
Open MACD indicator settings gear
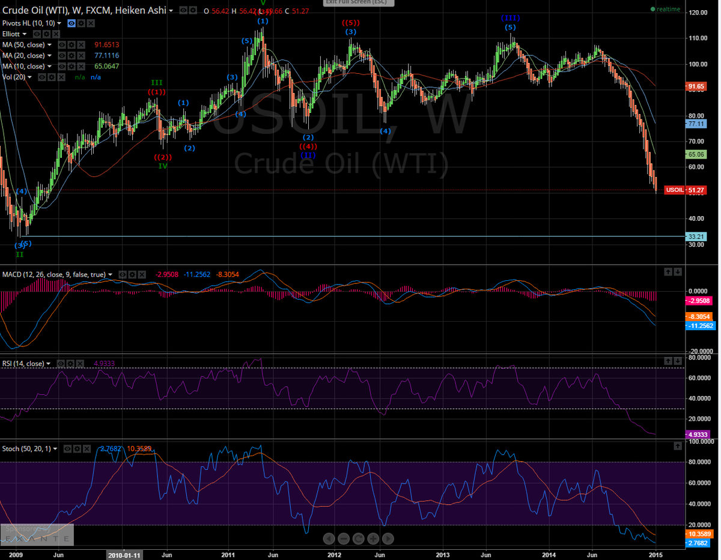[132, 274]
